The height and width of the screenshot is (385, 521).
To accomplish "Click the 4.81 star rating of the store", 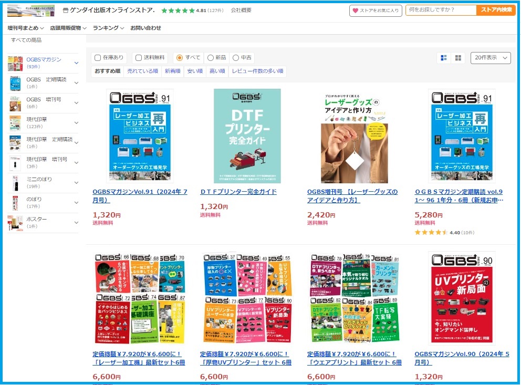I will (x=192, y=11).
